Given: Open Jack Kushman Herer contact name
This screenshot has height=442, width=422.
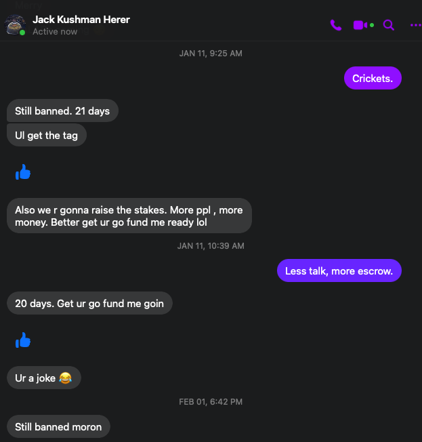Looking at the screenshot, I should (x=81, y=20).
